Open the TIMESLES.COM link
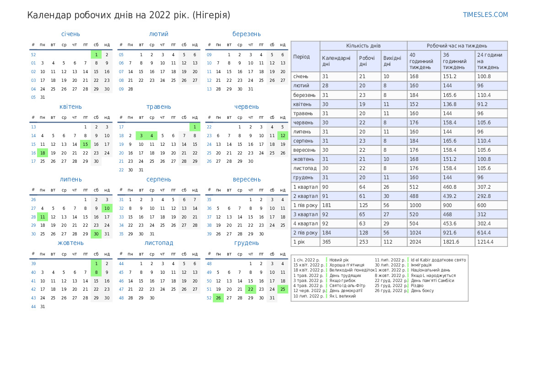535x378 pixels. coord(485,15)
